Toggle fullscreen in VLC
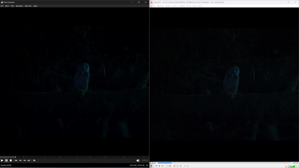Screen dimensions: 299x168 (x=167, y=166)
